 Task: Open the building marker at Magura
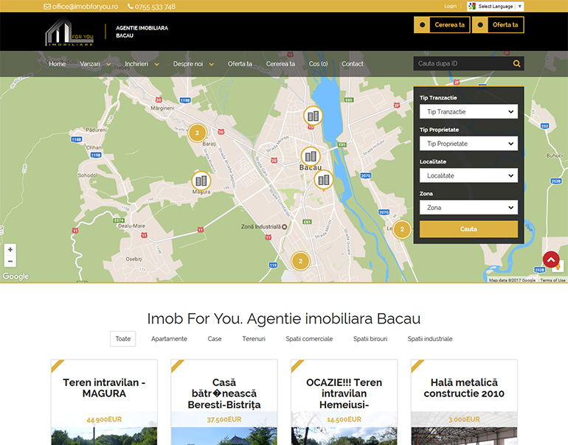point(201,181)
